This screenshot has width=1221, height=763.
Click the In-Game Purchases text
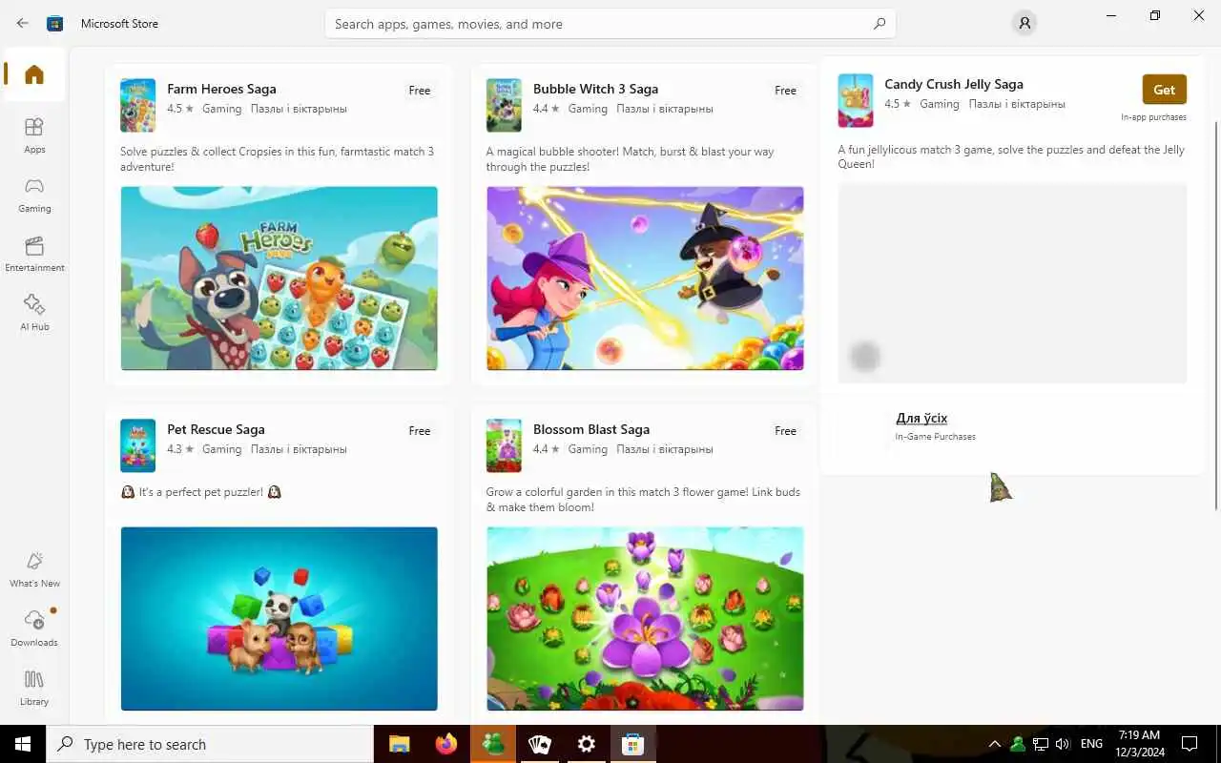click(x=935, y=437)
